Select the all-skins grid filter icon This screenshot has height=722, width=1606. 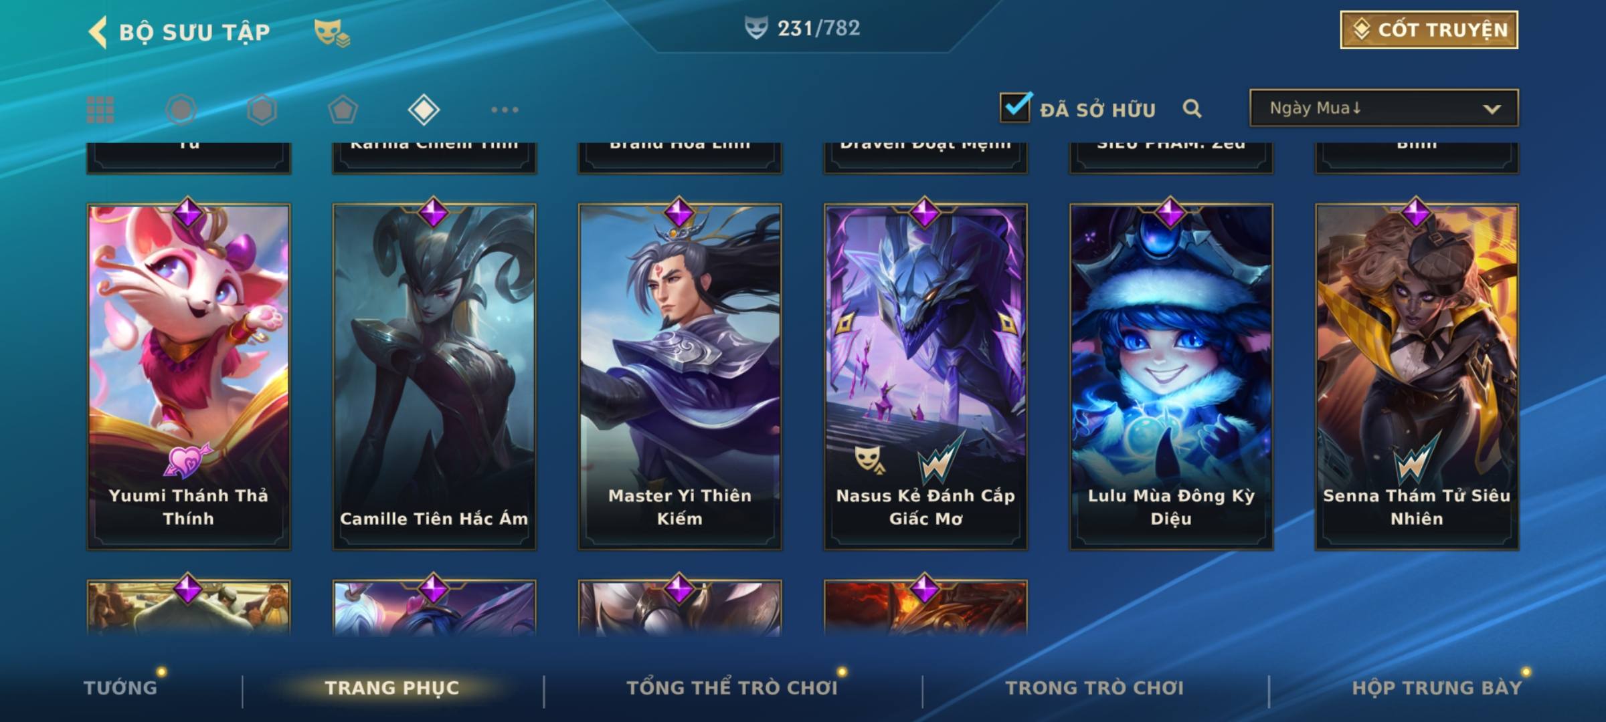tap(100, 110)
